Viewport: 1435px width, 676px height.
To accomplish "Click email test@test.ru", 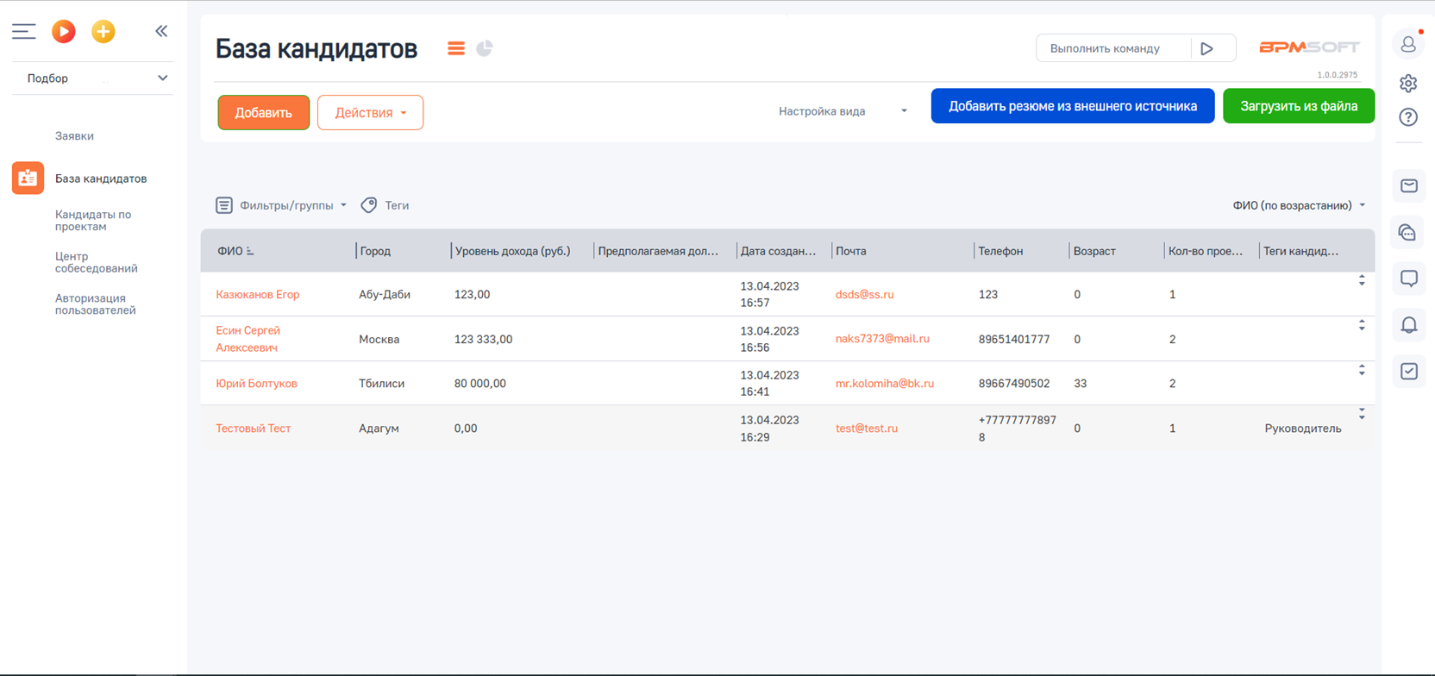I will click(866, 429).
